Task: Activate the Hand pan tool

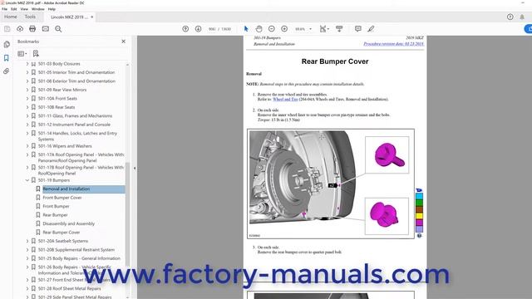Action: [x=259, y=29]
